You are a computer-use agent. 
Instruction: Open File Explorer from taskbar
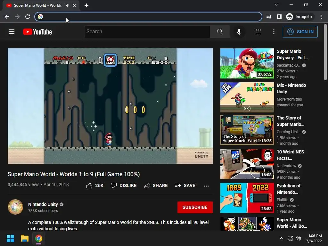[x=24, y=238]
